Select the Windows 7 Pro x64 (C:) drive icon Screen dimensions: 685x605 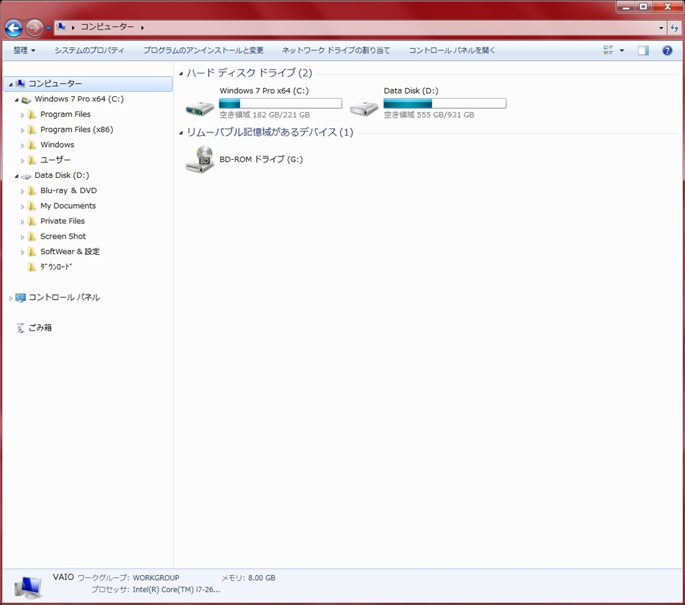199,108
